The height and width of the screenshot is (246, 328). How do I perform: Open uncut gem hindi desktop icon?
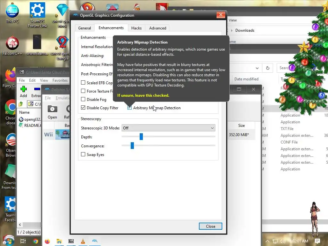(x=62, y=15)
